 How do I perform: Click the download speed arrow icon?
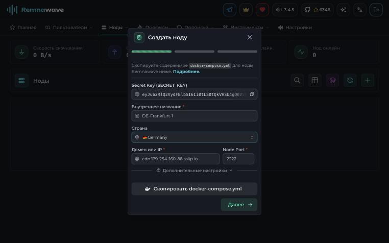click(x=21, y=52)
